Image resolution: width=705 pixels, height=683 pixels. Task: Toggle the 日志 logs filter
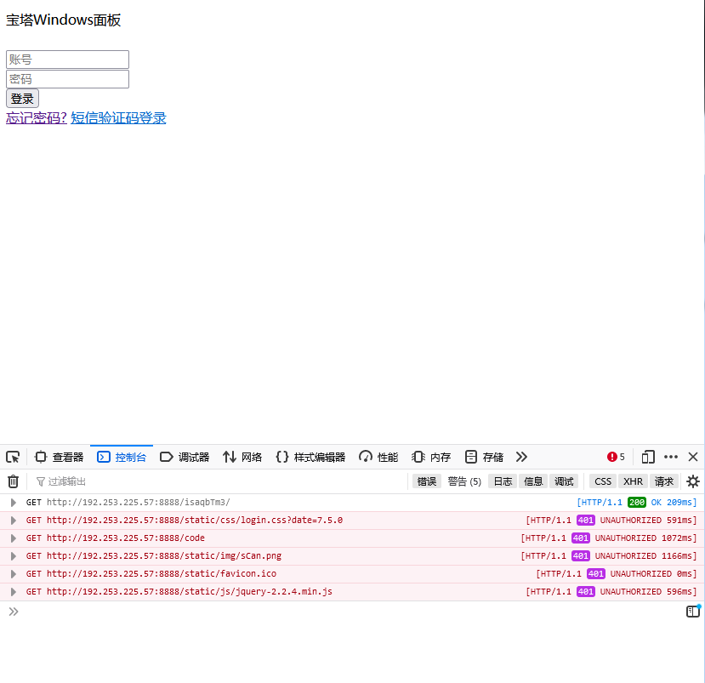pyautogui.click(x=503, y=481)
